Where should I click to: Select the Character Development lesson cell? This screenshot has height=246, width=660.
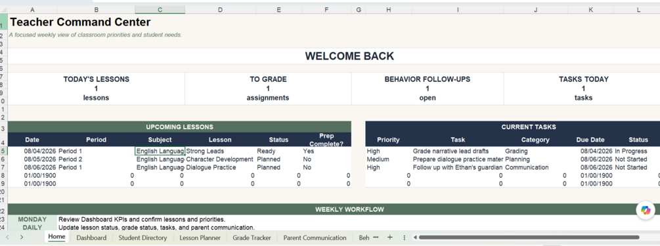[220, 159]
